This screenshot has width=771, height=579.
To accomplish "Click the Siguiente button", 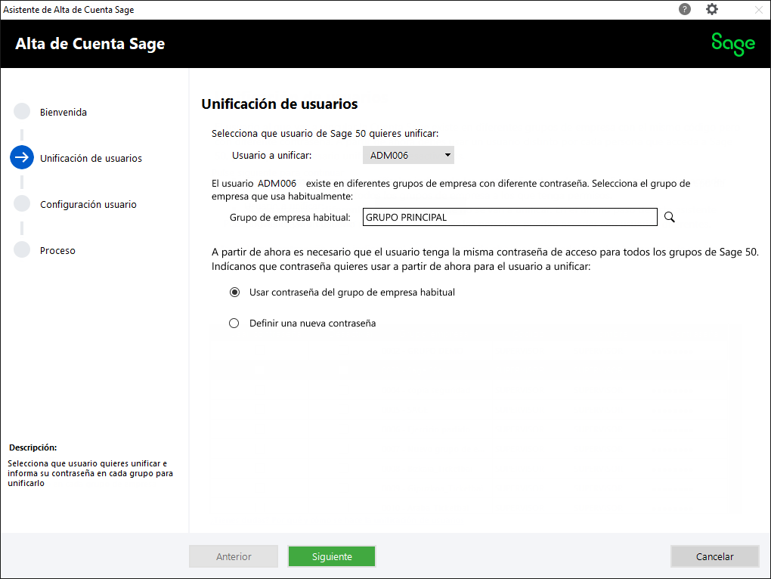I will click(332, 556).
